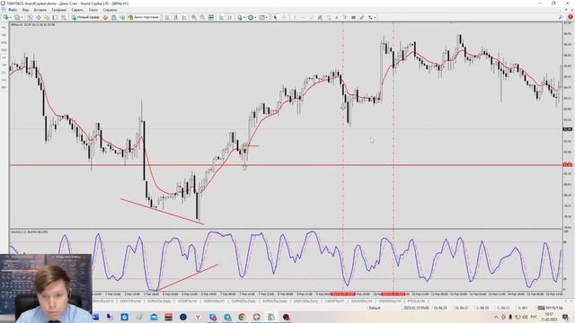The height and width of the screenshot is (323, 575).
Task: Toggle the Market Watch panel icon
Action: pyautogui.click(x=30, y=17)
